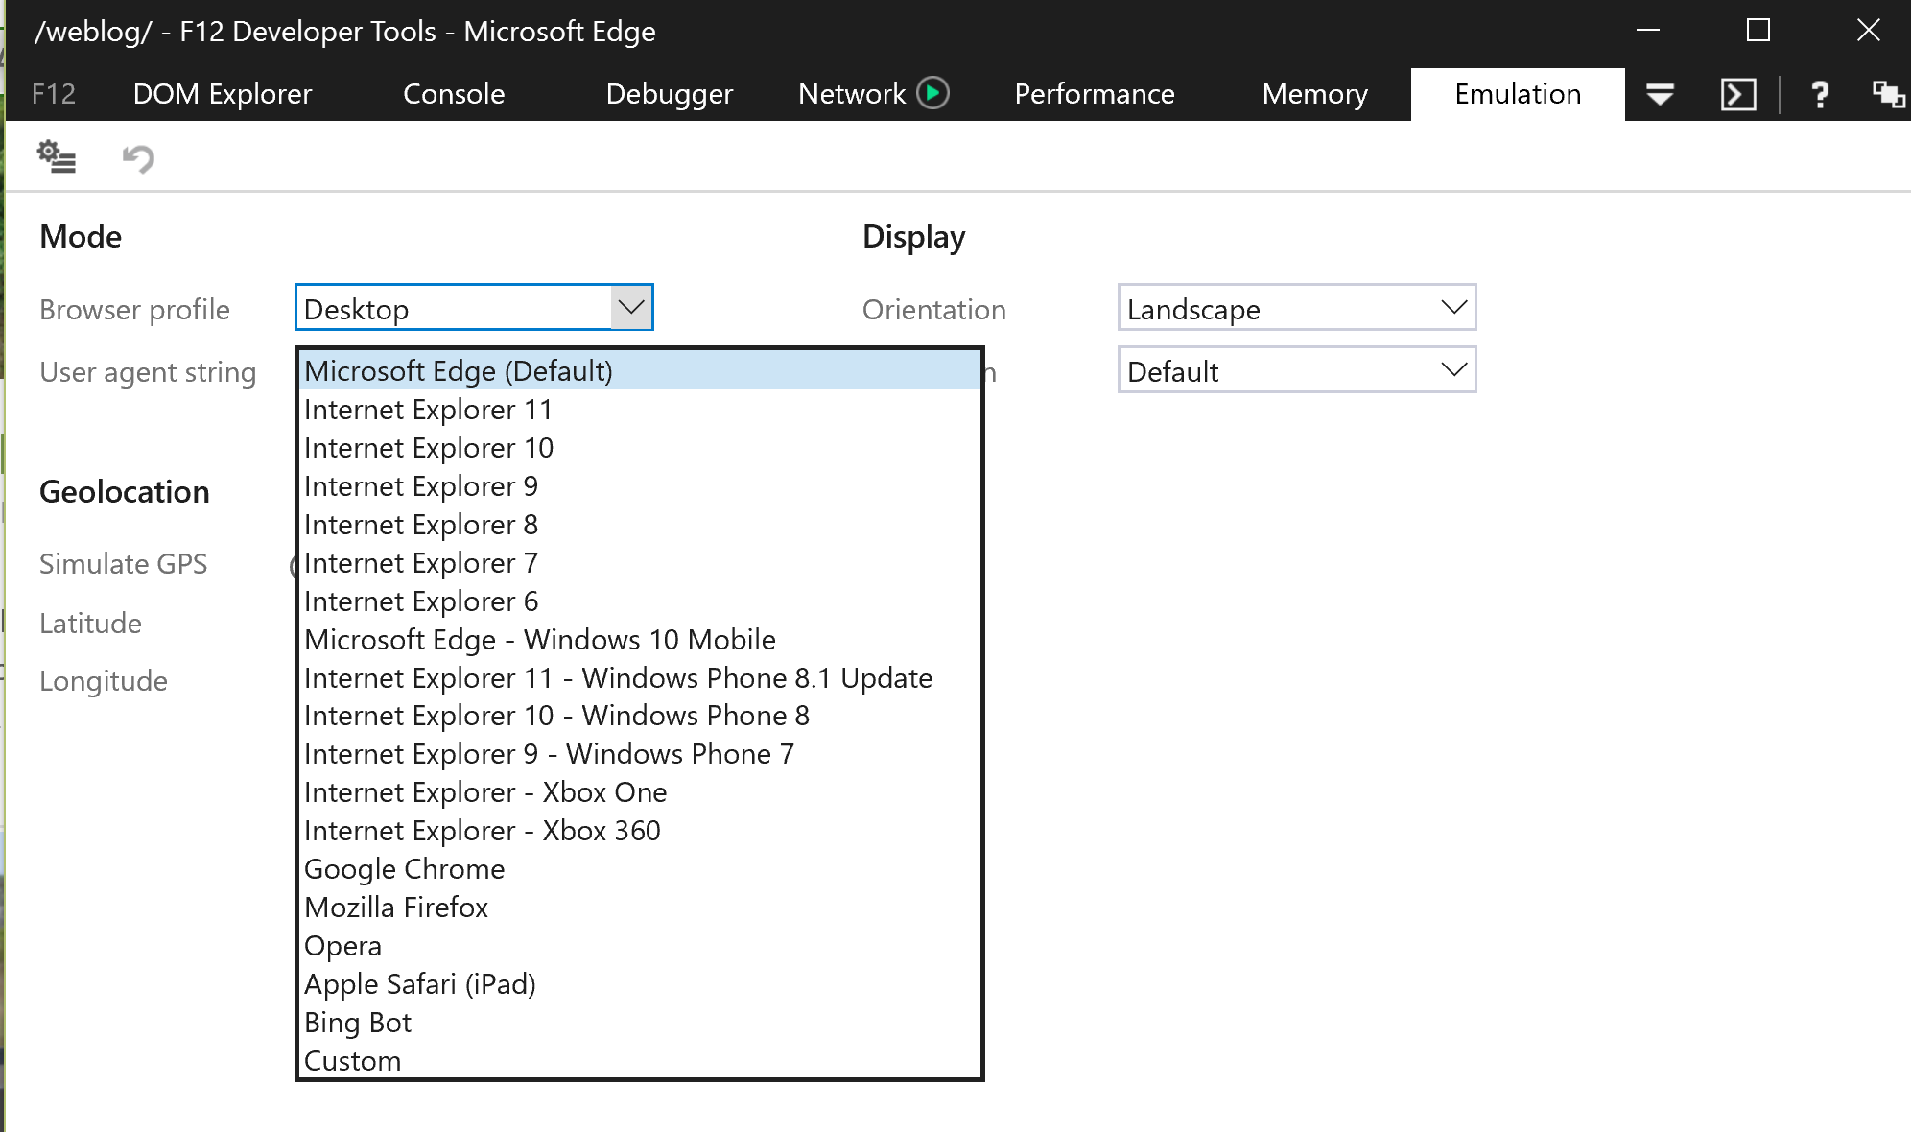This screenshot has width=1911, height=1132.
Task: Click Latitude input field
Action: [472, 622]
